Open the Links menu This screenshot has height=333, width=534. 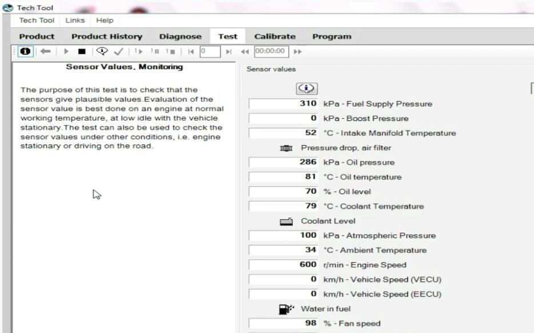coord(75,21)
